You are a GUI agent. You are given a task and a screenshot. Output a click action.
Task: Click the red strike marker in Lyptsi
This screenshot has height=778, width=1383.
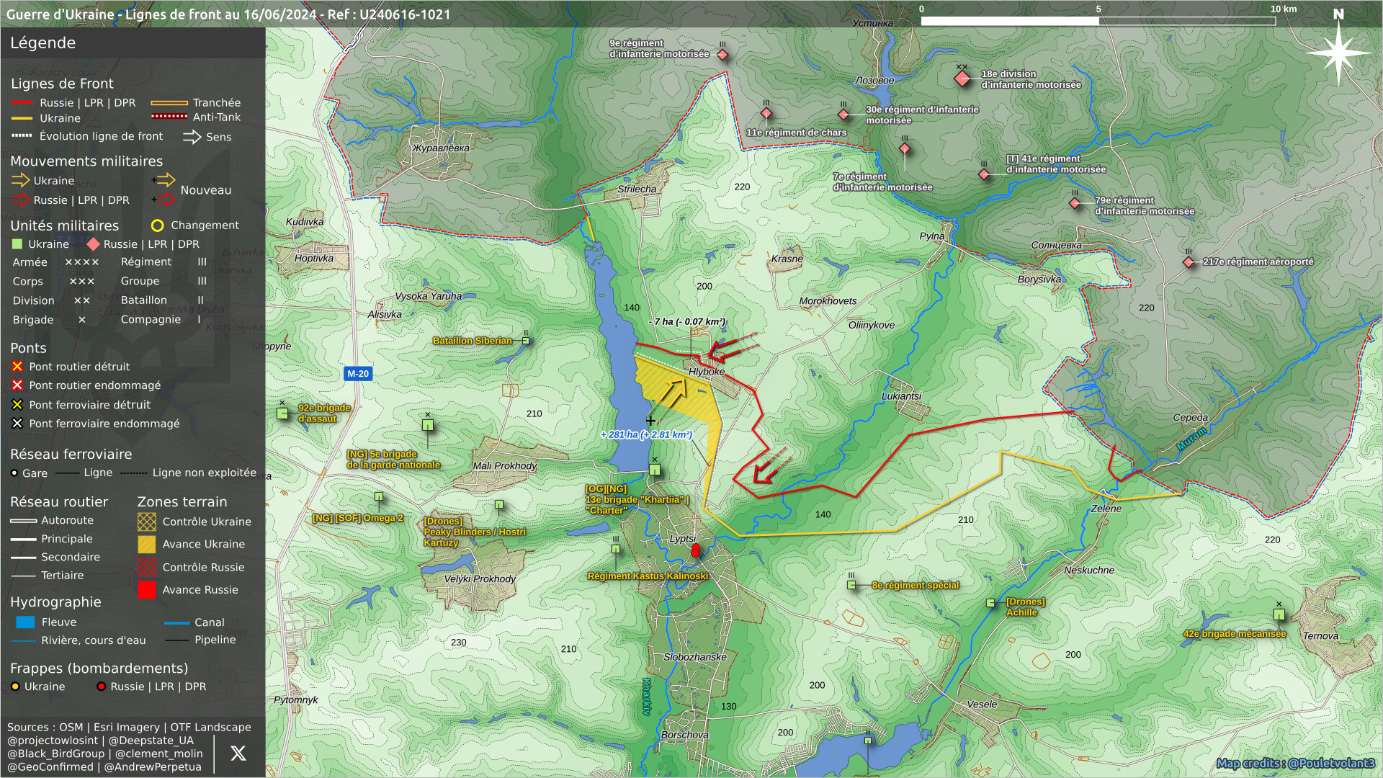[695, 550]
